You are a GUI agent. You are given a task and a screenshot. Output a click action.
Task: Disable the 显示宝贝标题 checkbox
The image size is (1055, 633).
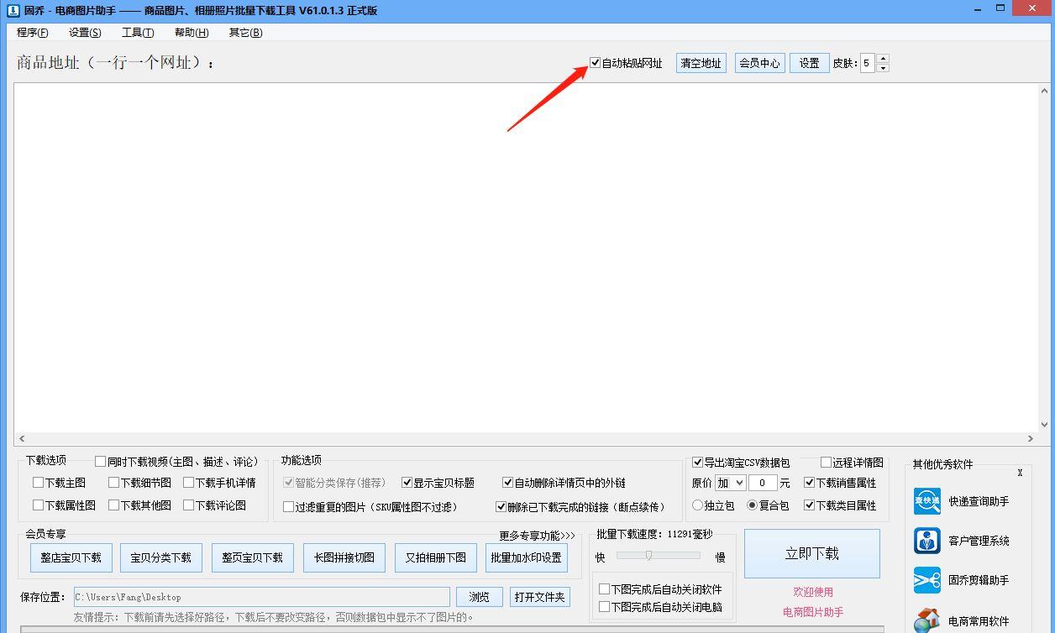pyautogui.click(x=408, y=482)
